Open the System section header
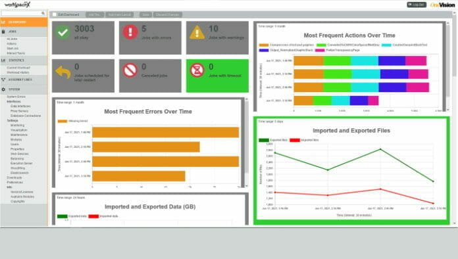 point(24,89)
